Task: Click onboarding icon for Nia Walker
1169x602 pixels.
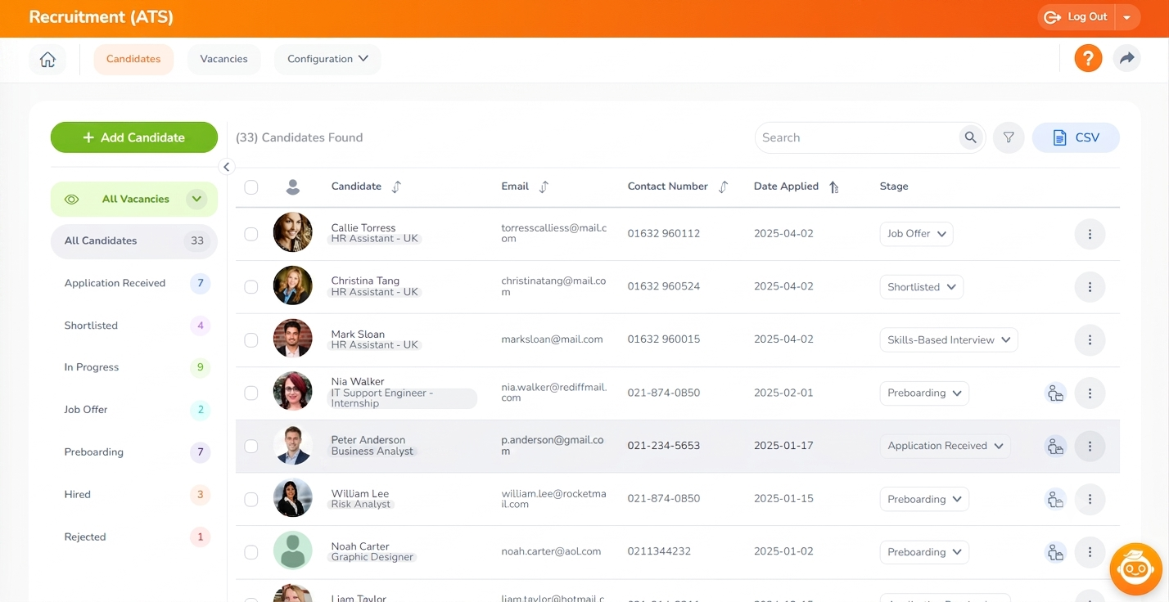Action: [x=1055, y=393]
